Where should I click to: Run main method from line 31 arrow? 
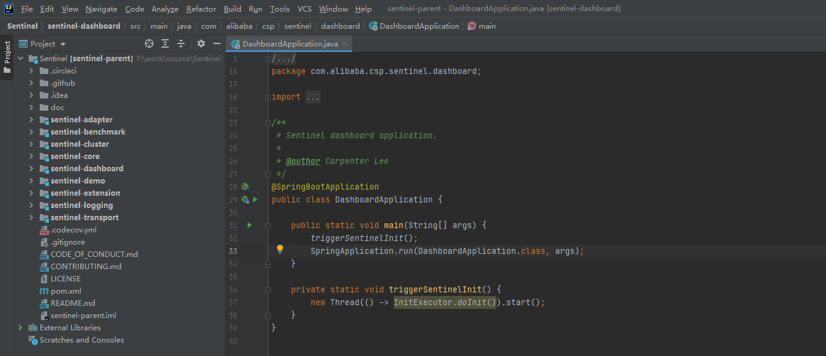pos(249,225)
